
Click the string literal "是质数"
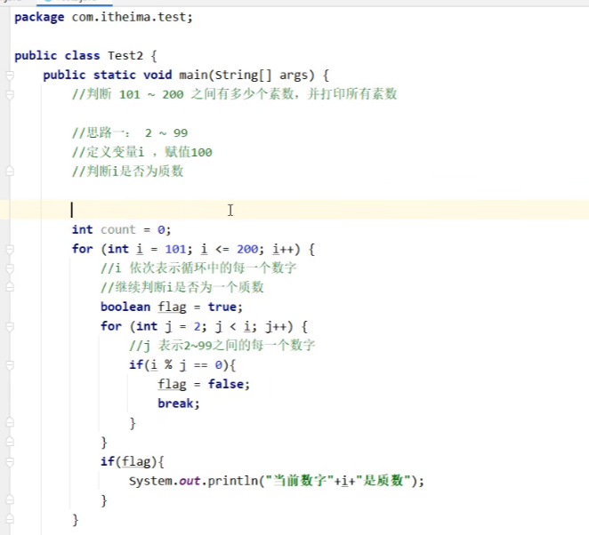[x=383, y=481]
